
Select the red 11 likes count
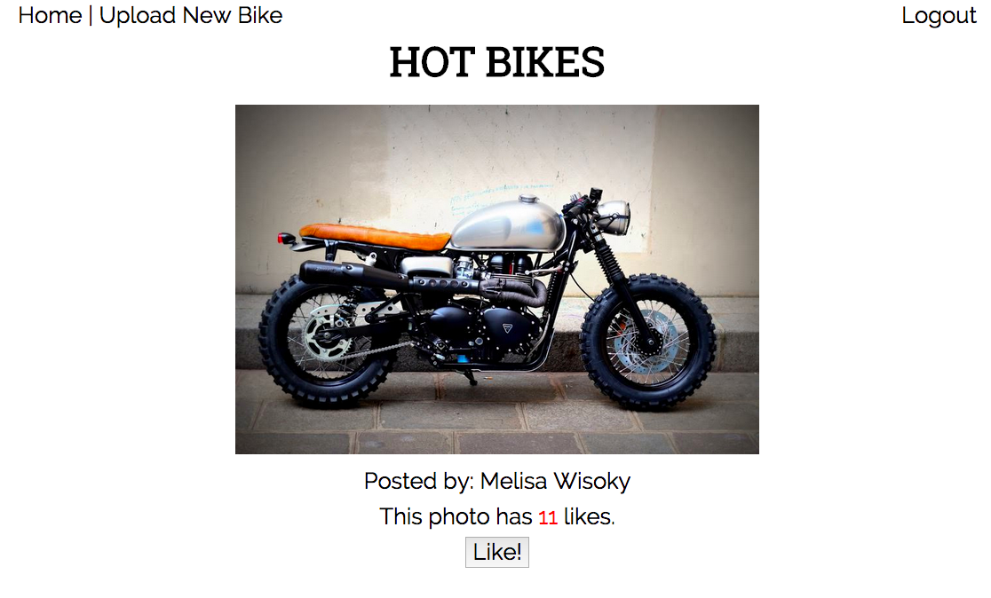pos(547,518)
